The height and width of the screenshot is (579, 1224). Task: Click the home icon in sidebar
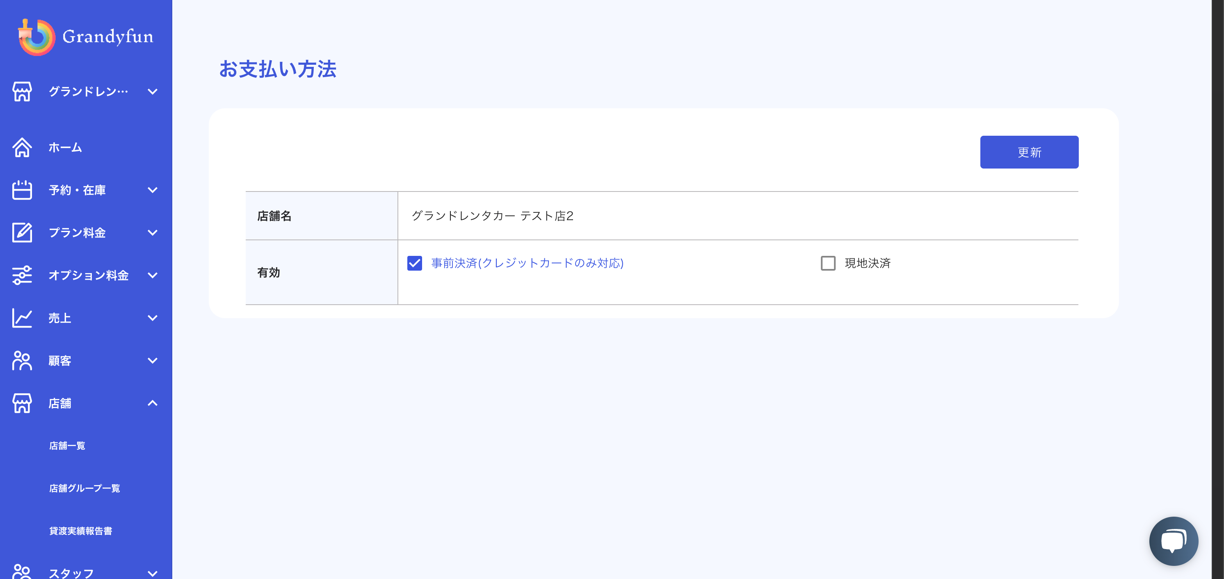pyautogui.click(x=22, y=147)
